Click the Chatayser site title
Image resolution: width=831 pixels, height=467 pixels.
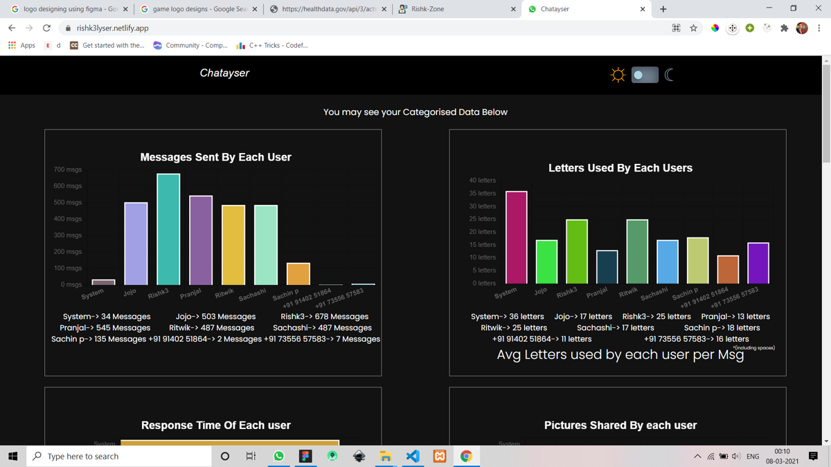pos(224,73)
